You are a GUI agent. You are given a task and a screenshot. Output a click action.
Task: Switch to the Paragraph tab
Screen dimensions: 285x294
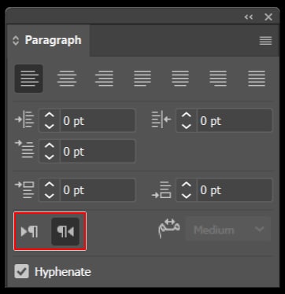pyautogui.click(x=53, y=40)
